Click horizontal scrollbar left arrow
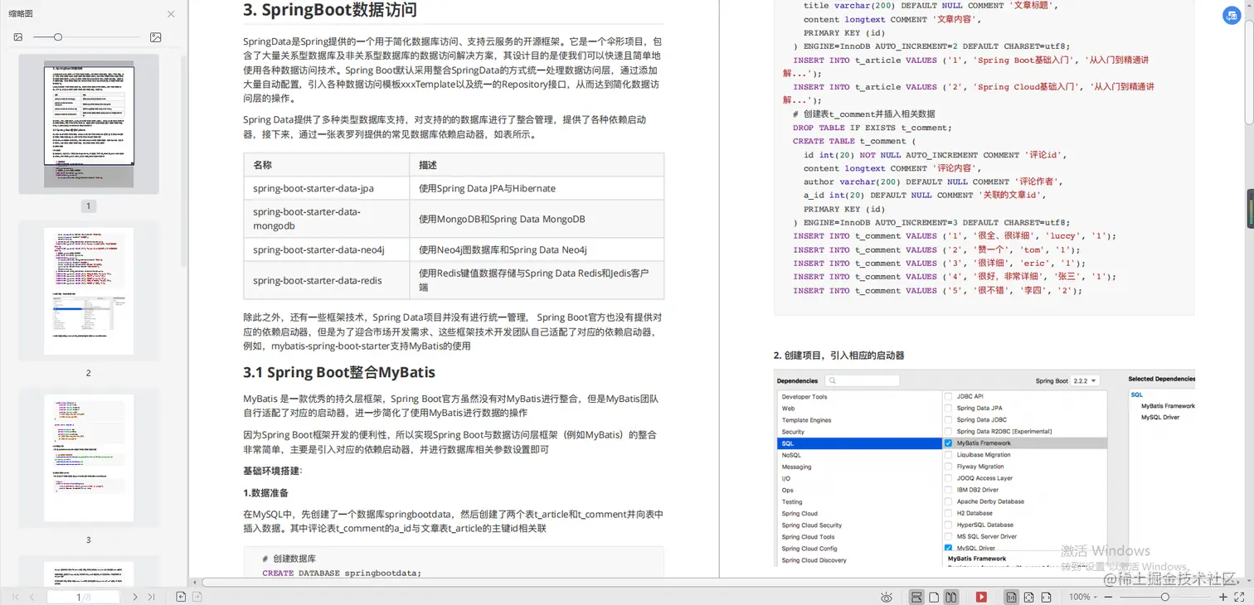The image size is (1254, 605). click(194, 583)
